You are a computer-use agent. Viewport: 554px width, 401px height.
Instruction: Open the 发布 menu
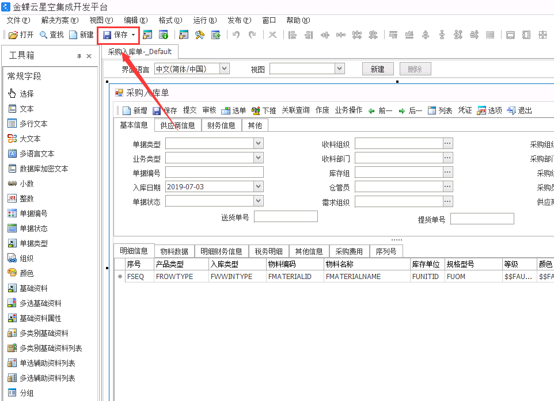[239, 21]
